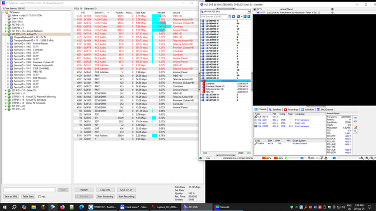Image resolution: width=376 pixels, height=211 pixels.
Task: Select the Premiere Clubes HD channel in ALT-DVB
Action: (x=226, y=86)
